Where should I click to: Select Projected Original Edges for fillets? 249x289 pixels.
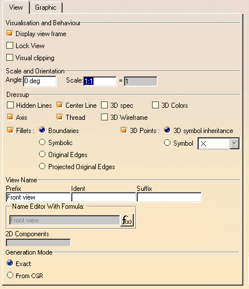click(x=42, y=166)
